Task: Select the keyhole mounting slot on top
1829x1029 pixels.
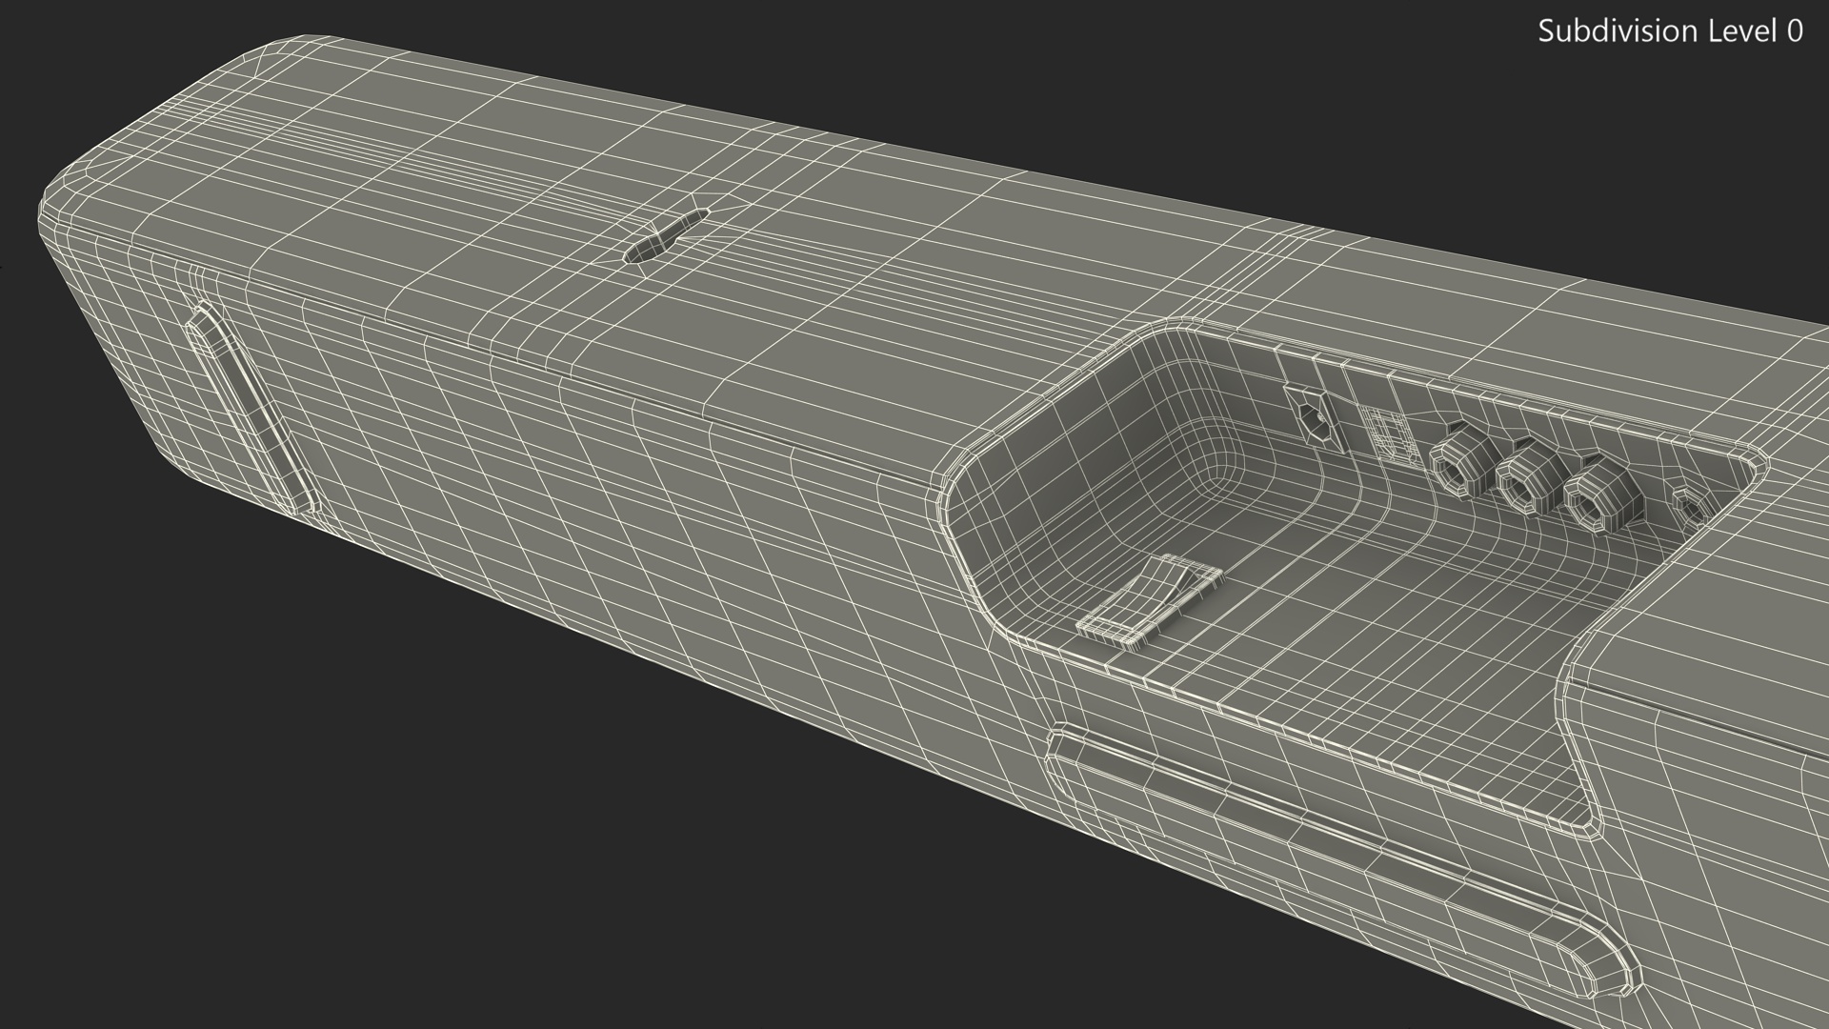Action: click(665, 237)
